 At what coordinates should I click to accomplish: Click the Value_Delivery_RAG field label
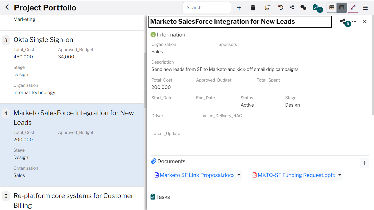pos(222,116)
